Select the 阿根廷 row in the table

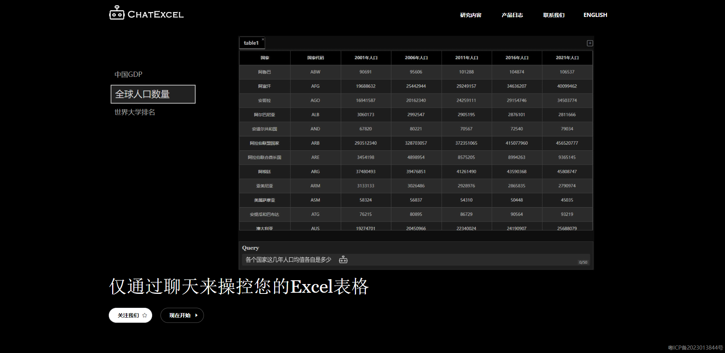[264, 171]
